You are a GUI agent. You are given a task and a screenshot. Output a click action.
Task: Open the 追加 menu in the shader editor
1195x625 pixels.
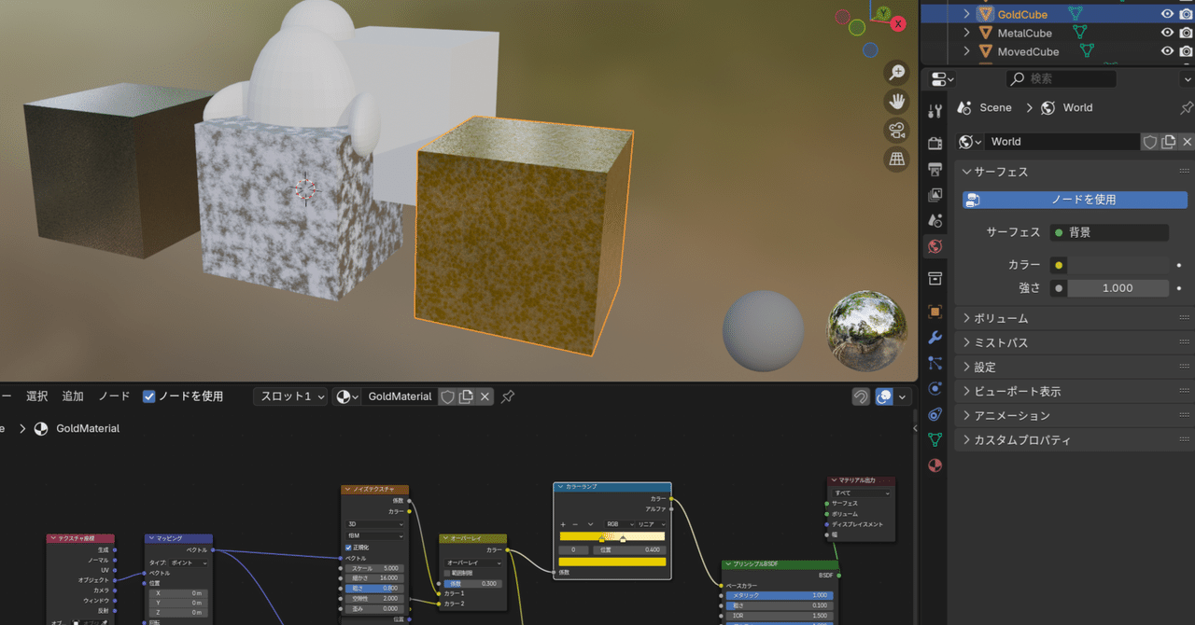73,396
